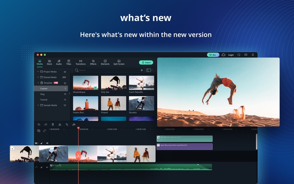The width and height of the screenshot is (294, 184).
Task: Click the add track icon above timeline
Action: (x=39, y=131)
